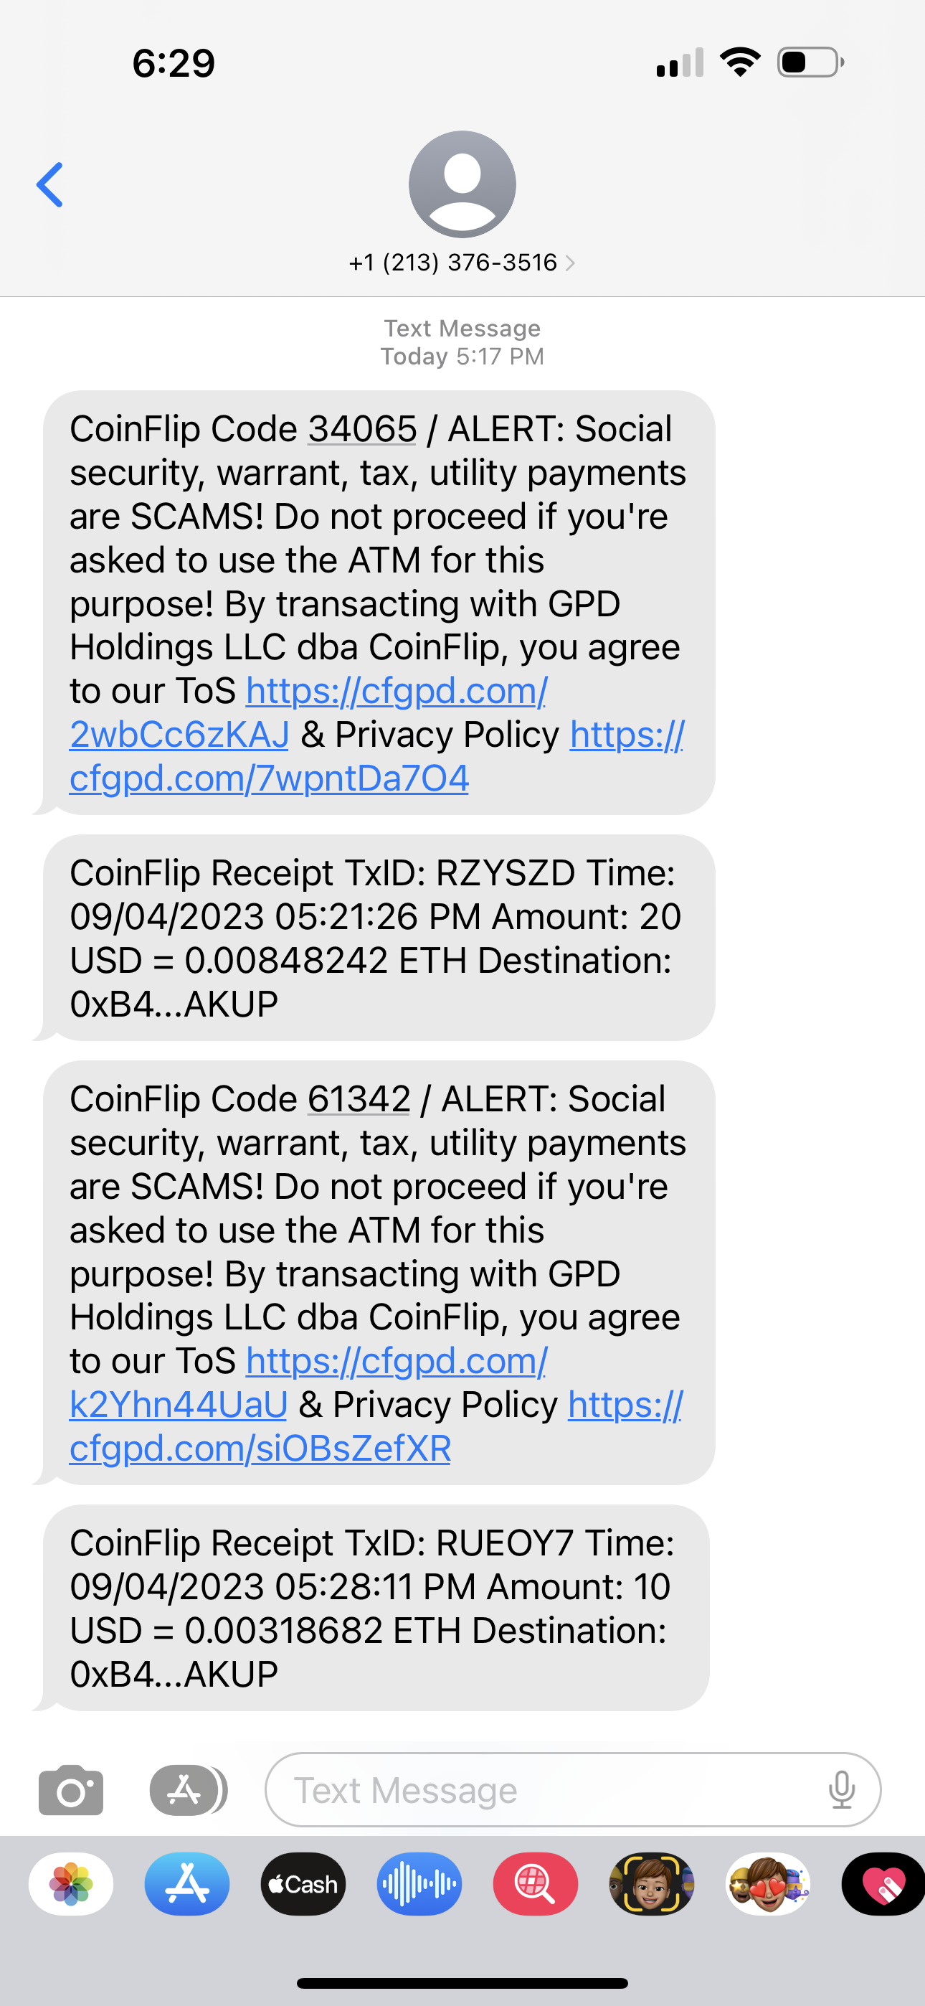Focus the Text Message input field

545,1789
